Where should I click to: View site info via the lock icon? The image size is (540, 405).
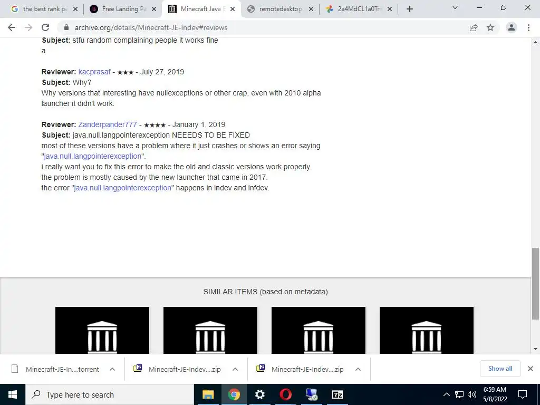[66, 27]
